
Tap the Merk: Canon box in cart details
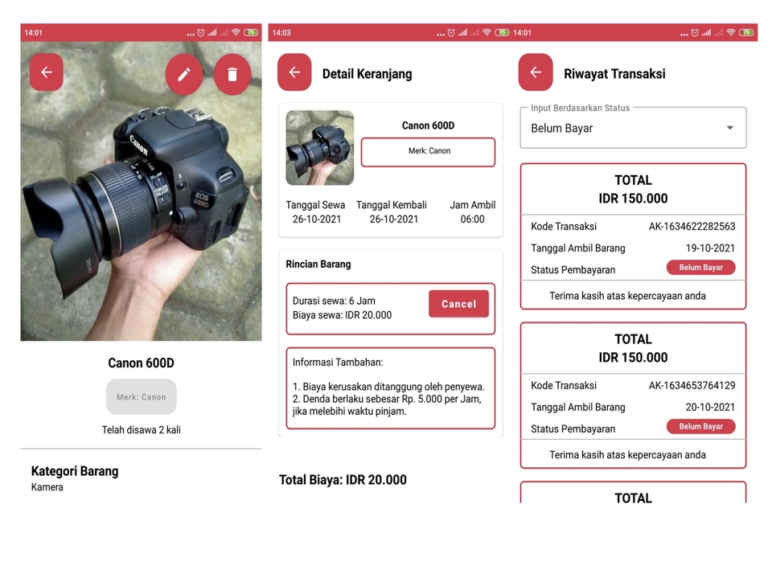point(428,151)
